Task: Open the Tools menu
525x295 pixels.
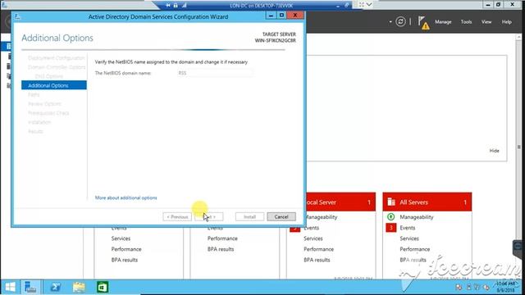Action: [466, 22]
